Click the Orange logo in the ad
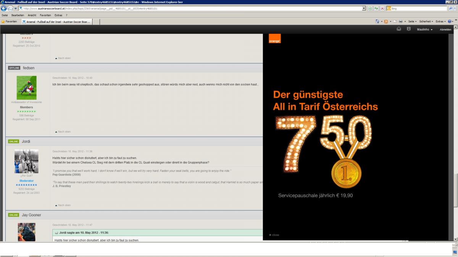This screenshot has height=257, width=458. [x=275, y=39]
